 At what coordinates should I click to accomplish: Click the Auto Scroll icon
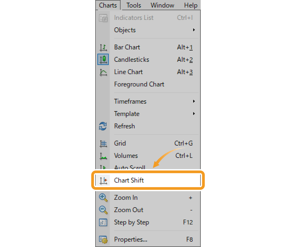tap(103, 167)
